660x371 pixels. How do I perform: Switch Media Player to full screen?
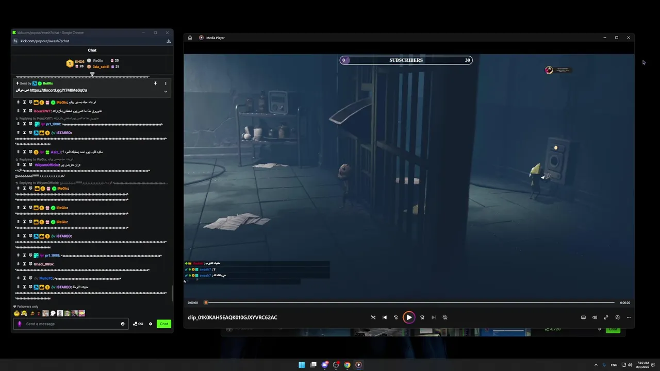click(606, 317)
